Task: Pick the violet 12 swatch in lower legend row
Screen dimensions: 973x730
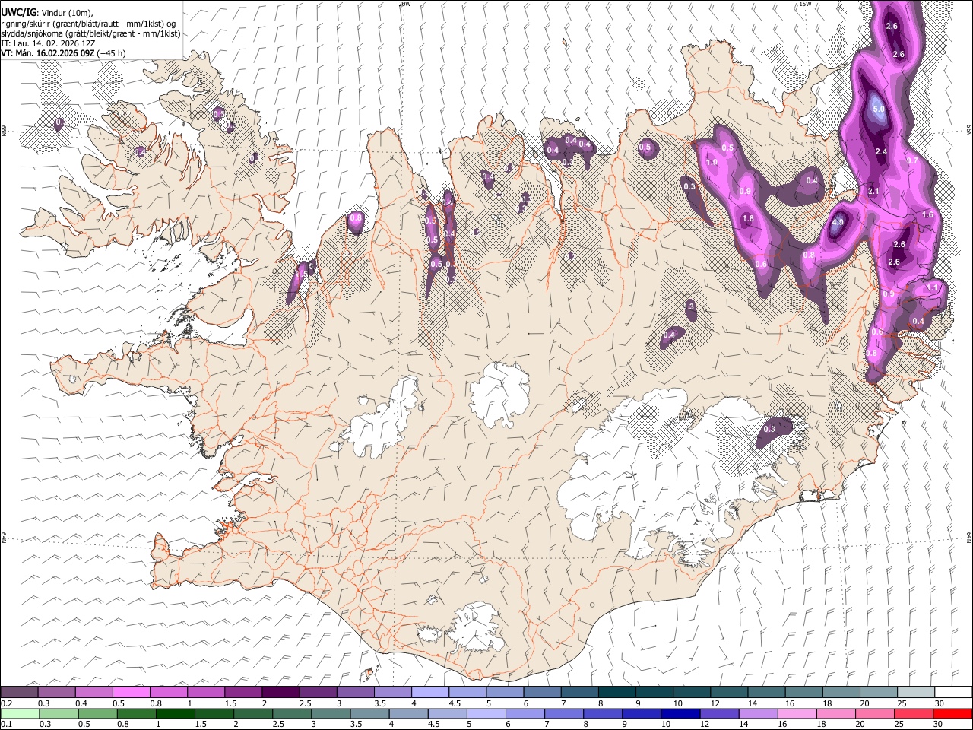Action: (720, 713)
